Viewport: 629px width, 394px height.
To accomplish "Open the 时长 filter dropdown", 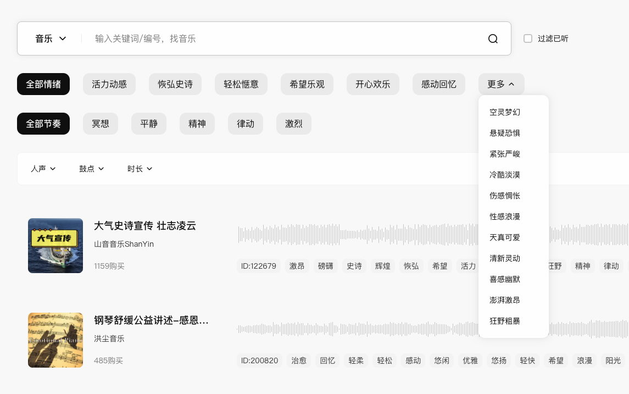I will pyautogui.click(x=140, y=169).
